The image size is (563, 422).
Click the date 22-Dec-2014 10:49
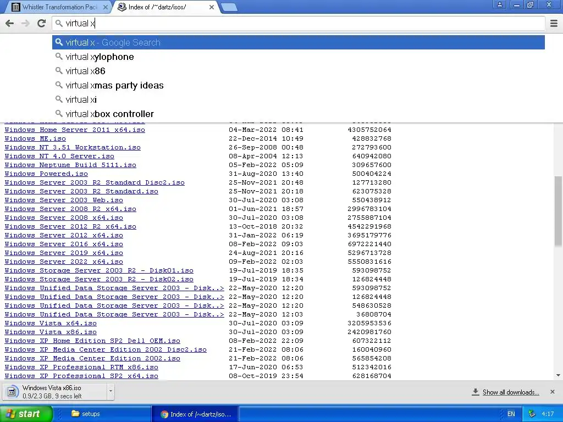coord(266,138)
